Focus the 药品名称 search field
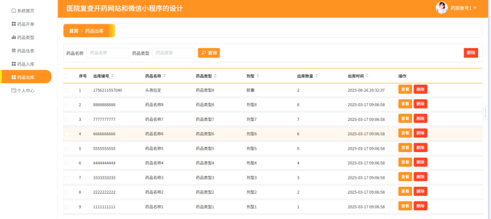The width and height of the screenshot is (491, 219). [108, 53]
